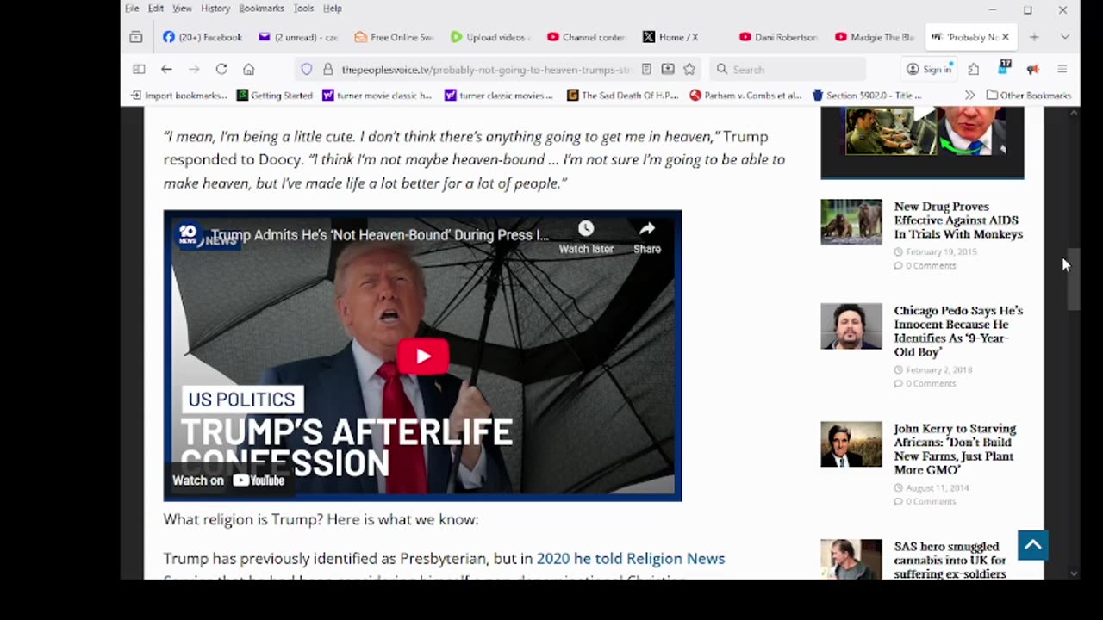Click the blue scroll-to-top arrow button
The height and width of the screenshot is (620, 1103).
coord(1032,545)
